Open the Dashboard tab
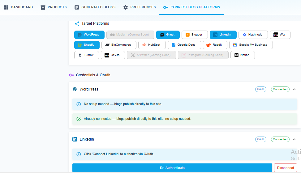 (18, 7)
